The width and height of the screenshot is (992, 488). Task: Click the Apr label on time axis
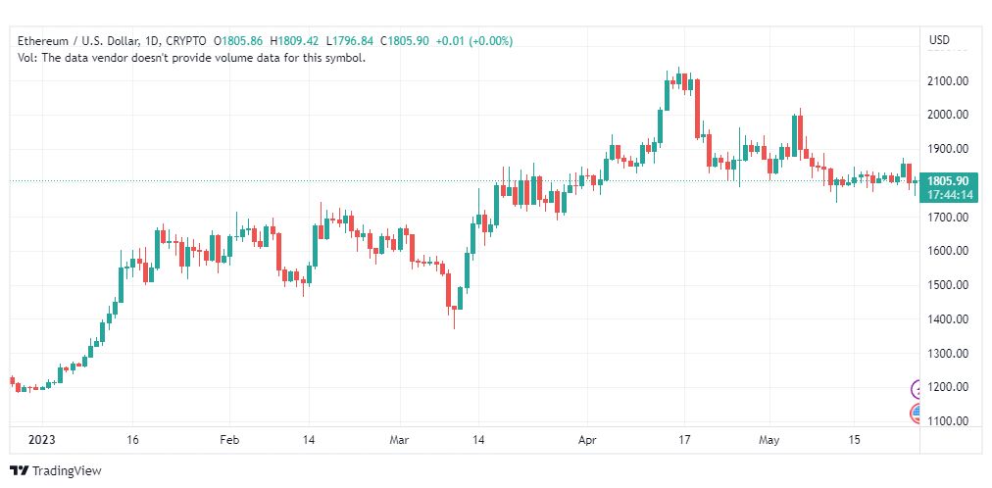click(x=587, y=440)
